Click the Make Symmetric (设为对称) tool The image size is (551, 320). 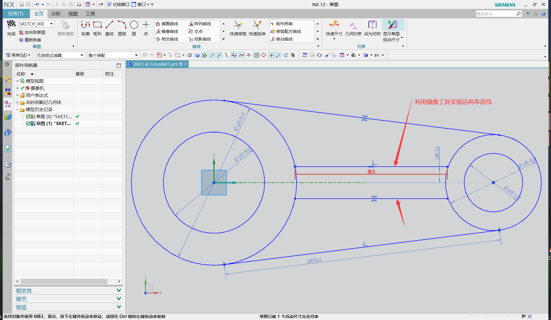point(372,28)
